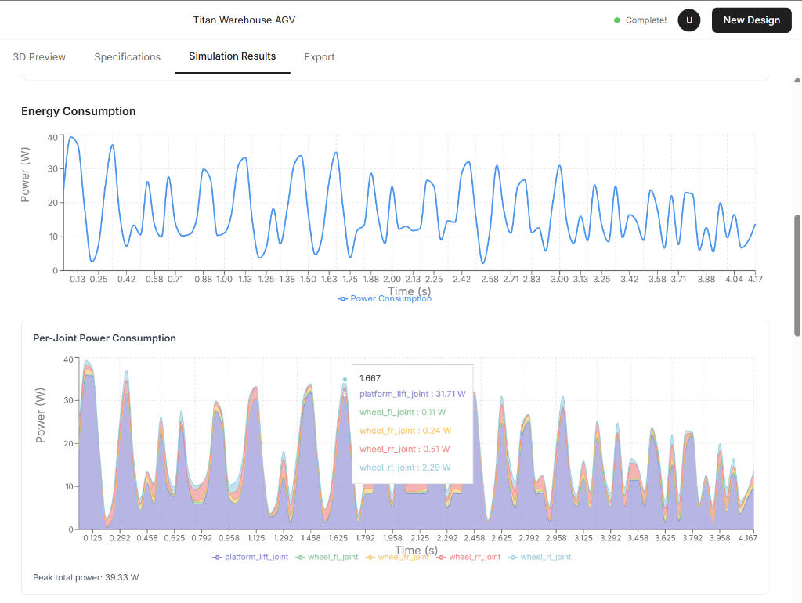Click the scroll-up arrow on the right scrollbar
Viewport: 802px width, 603px height.
coord(796,79)
